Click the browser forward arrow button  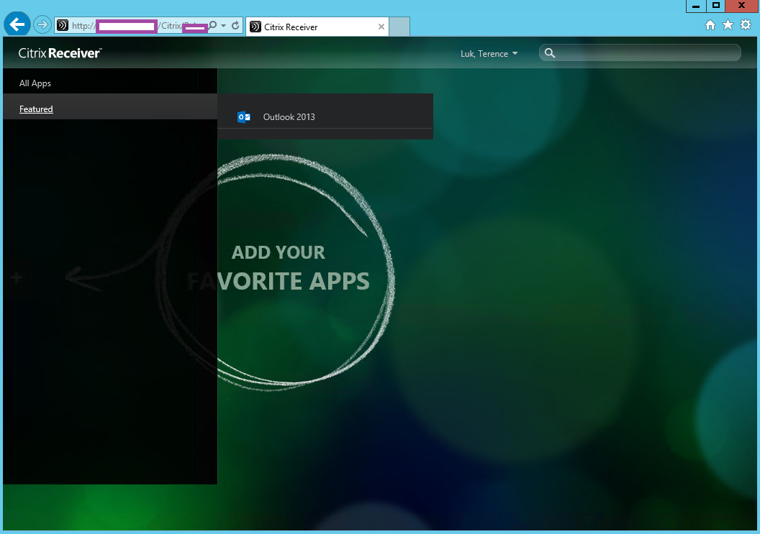click(x=42, y=24)
